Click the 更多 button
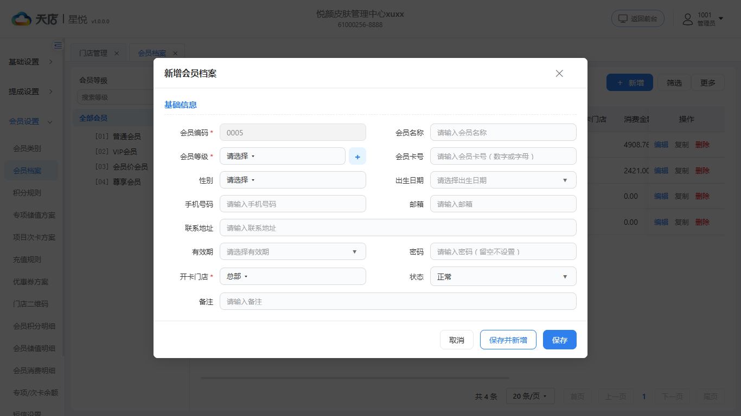The width and height of the screenshot is (741, 416). tap(708, 83)
